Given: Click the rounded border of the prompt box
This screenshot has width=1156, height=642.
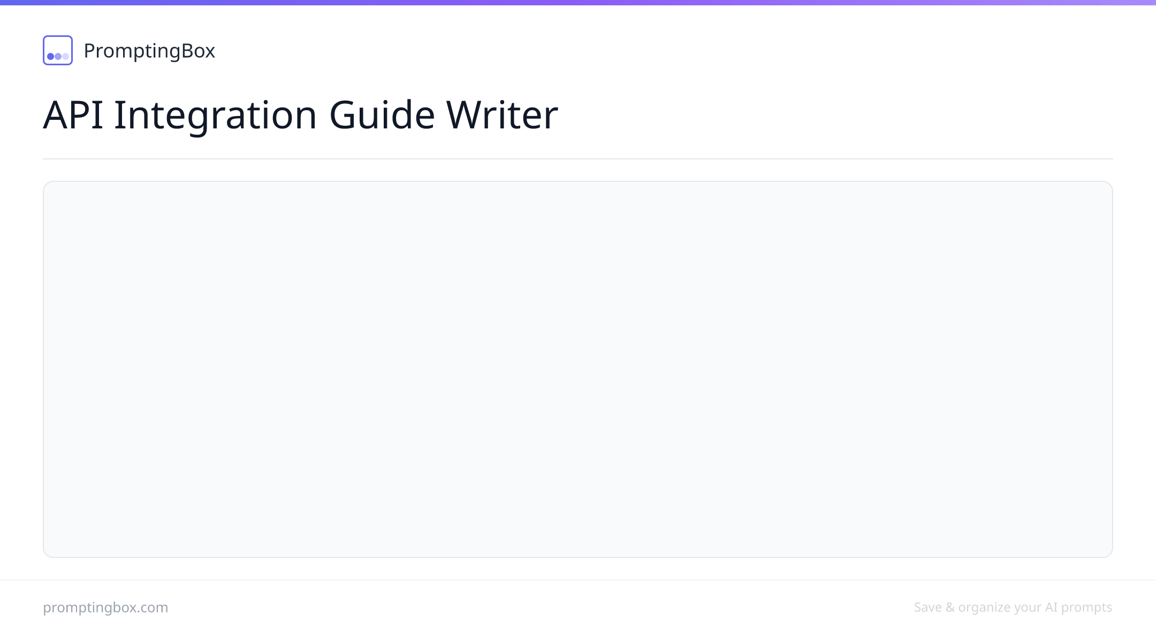Looking at the screenshot, I should pos(578,181).
